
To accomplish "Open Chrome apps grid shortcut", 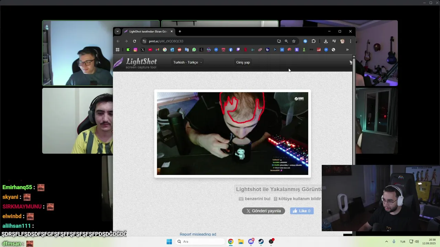I will click(x=118, y=50).
